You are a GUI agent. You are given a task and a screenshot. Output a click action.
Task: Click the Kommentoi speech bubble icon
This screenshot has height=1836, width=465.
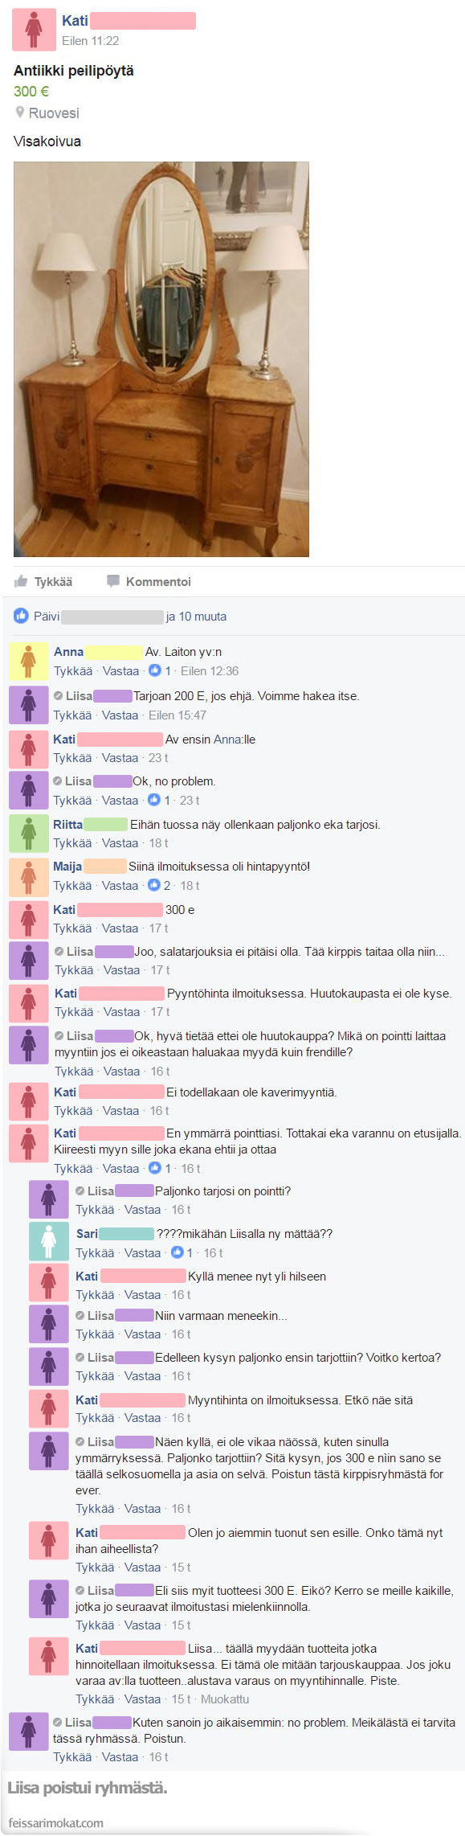pyautogui.click(x=113, y=580)
